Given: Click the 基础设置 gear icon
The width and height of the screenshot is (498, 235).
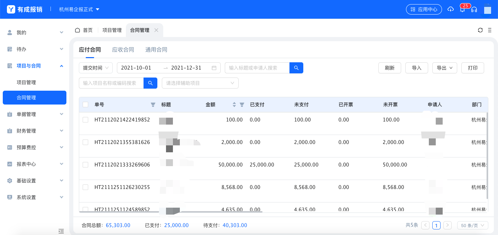Looking at the screenshot, I should (10, 181).
